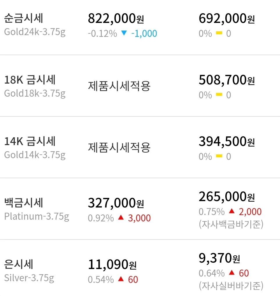The image size is (280, 296).
Task: Click the (자사실버바기준) note
Action: 231,286
